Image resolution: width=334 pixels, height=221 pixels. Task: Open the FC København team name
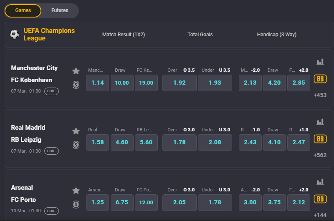[32, 80]
